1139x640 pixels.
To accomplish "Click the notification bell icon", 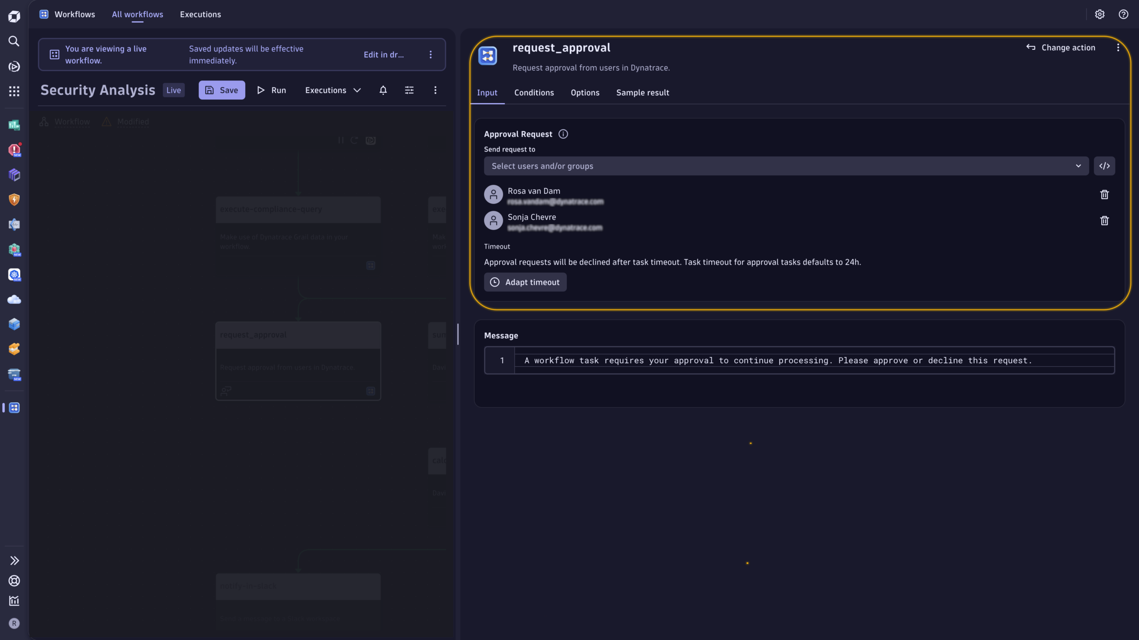I will pos(383,90).
